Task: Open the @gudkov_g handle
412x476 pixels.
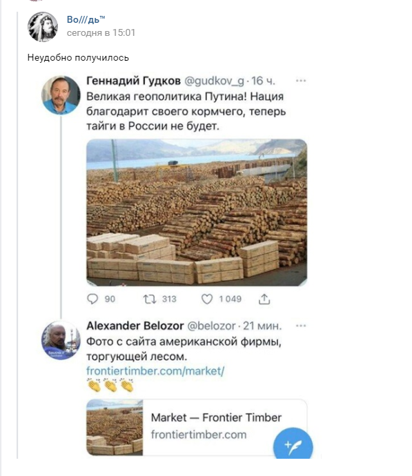Action: [x=215, y=81]
